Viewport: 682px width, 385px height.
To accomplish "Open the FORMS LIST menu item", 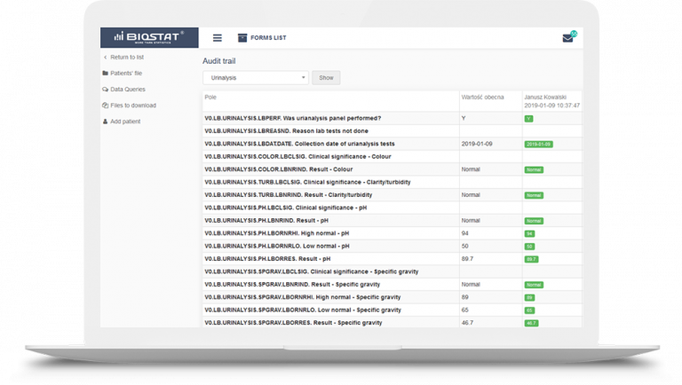I will pos(268,38).
